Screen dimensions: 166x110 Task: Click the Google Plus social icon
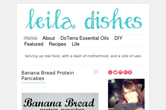pos(110,72)
